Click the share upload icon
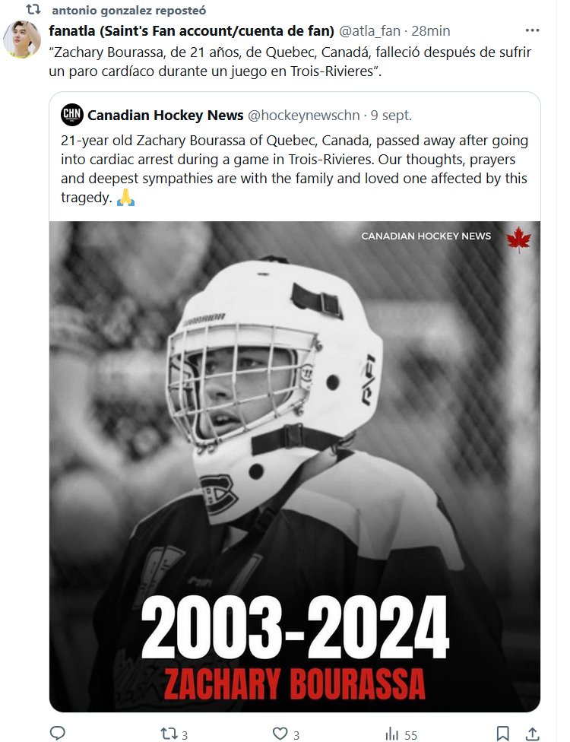570x742 pixels. coord(530,734)
